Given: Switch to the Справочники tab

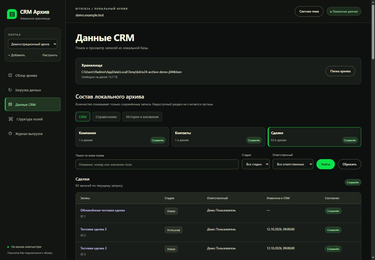Looking at the screenshot, I should (x=106, y=117).
